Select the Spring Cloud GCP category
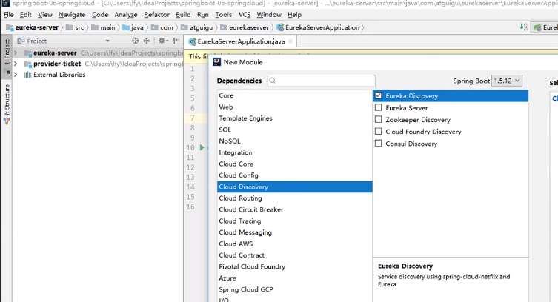 tap(295, 289)
